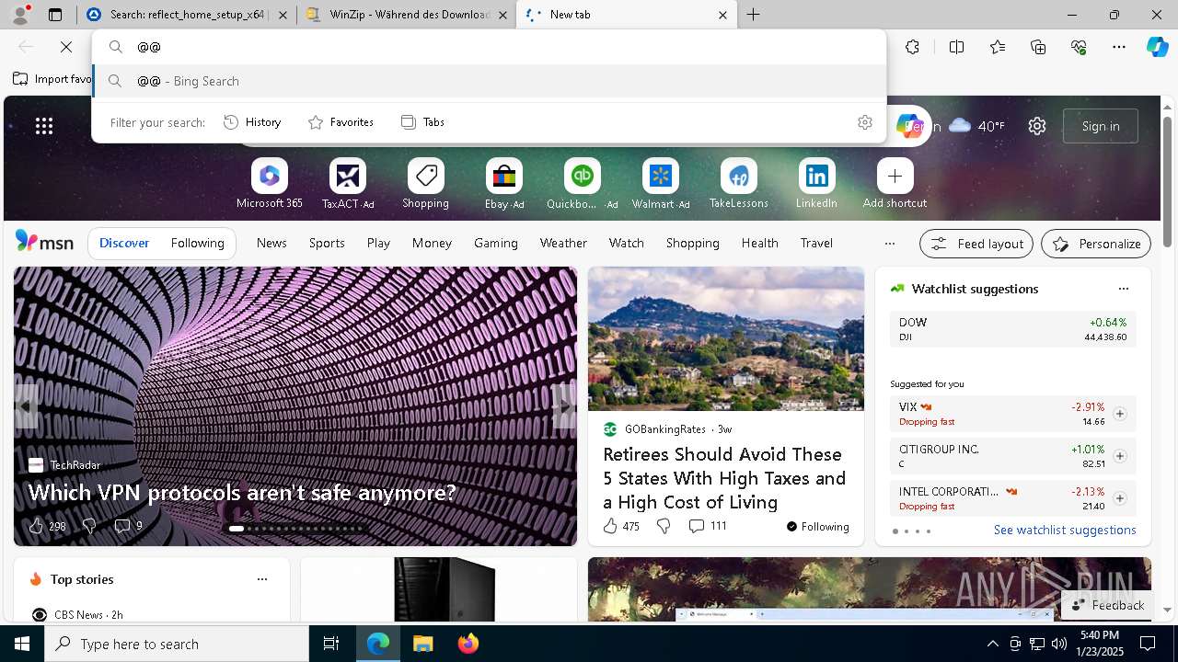Select the Discover feed tab

124,244
